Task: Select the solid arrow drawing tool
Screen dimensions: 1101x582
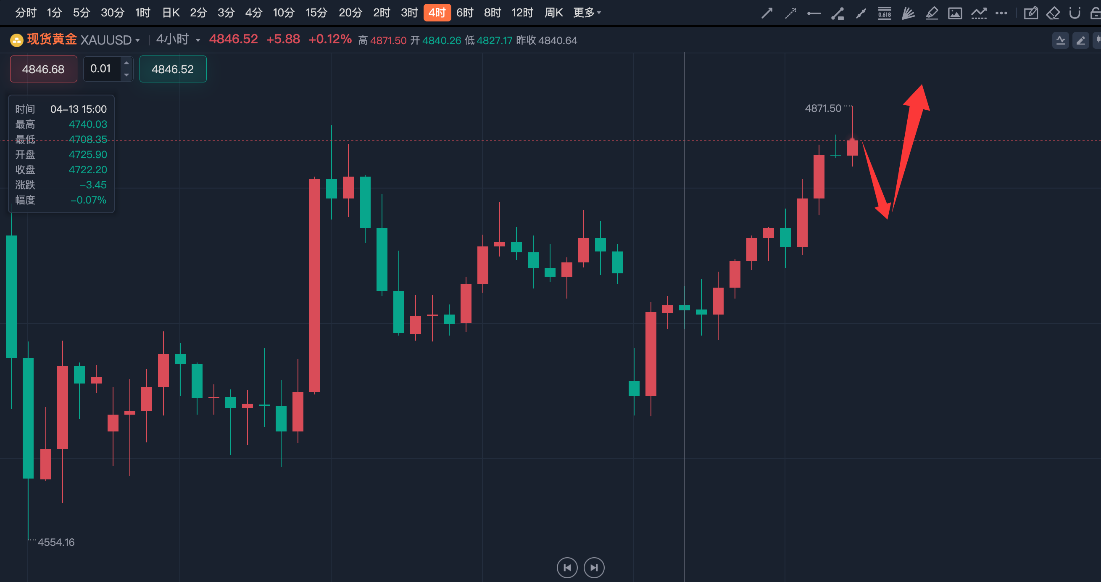Action: point(767,13)
